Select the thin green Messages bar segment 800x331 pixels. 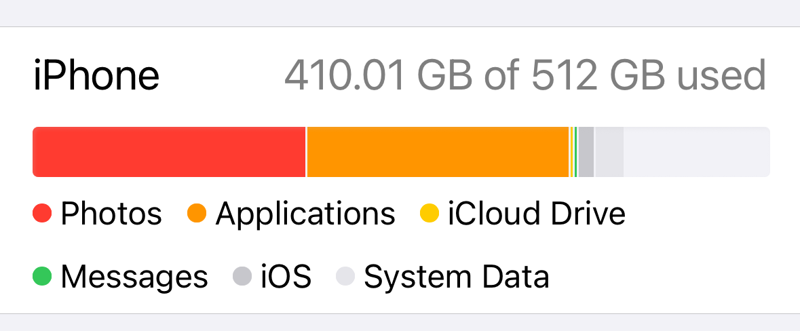coord(575,152)
